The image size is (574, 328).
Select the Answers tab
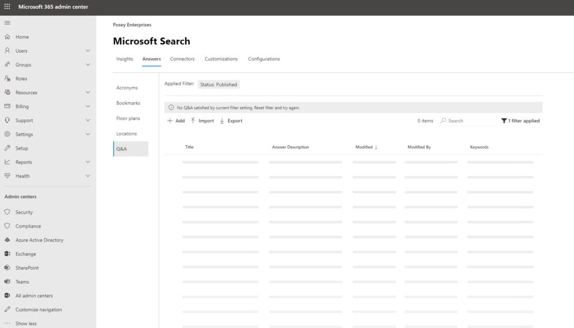point(151,59)
